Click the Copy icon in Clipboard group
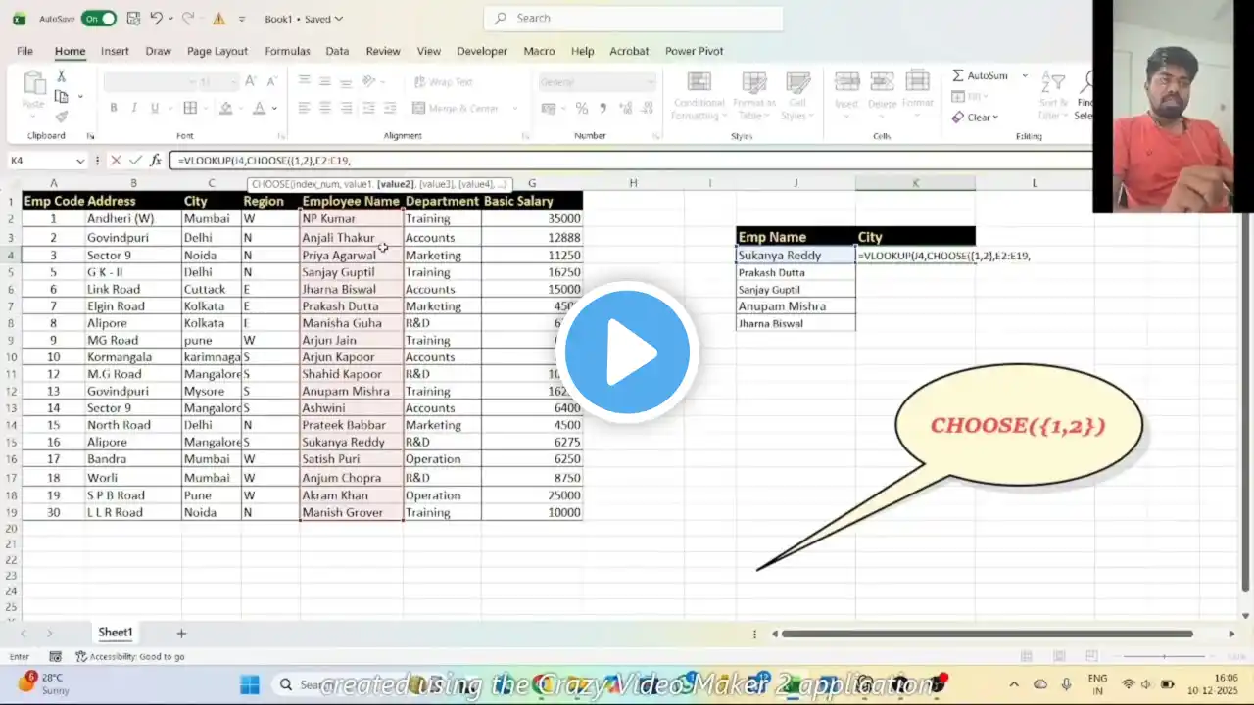The image size is (1254, 705). [x=61, y=96]
